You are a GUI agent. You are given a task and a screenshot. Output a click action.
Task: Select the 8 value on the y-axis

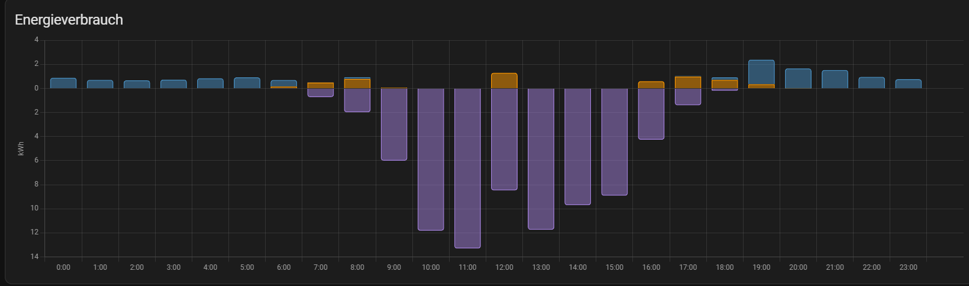[x=36, y=185]
